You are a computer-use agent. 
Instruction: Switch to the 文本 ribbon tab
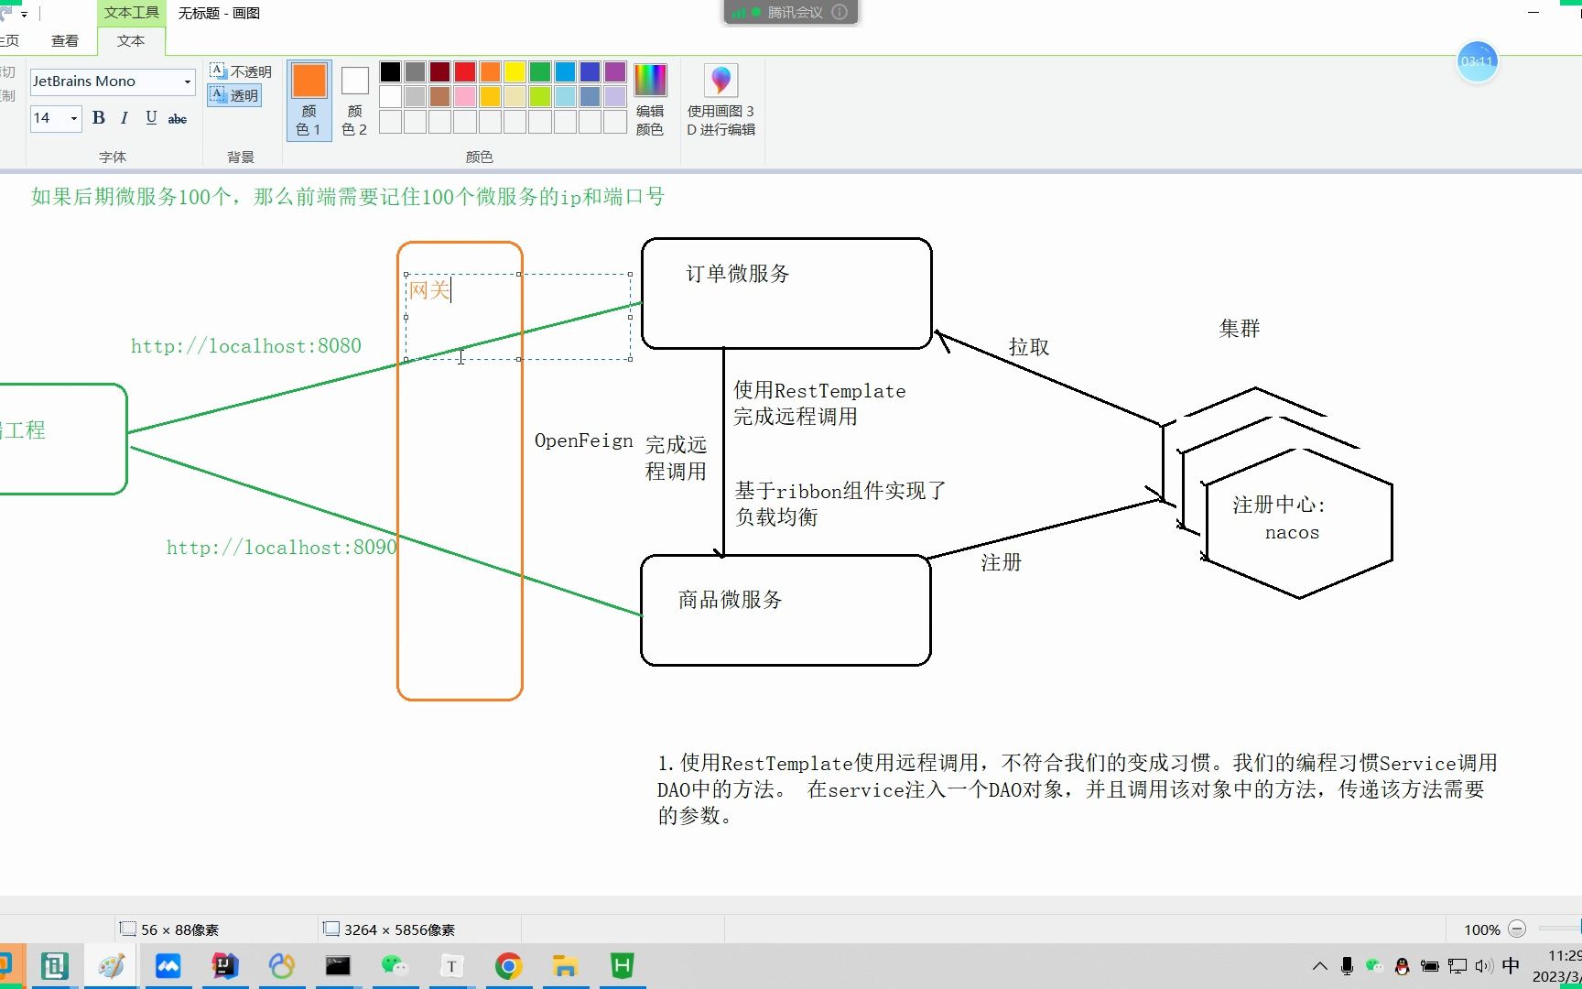[x=131, y=41]
